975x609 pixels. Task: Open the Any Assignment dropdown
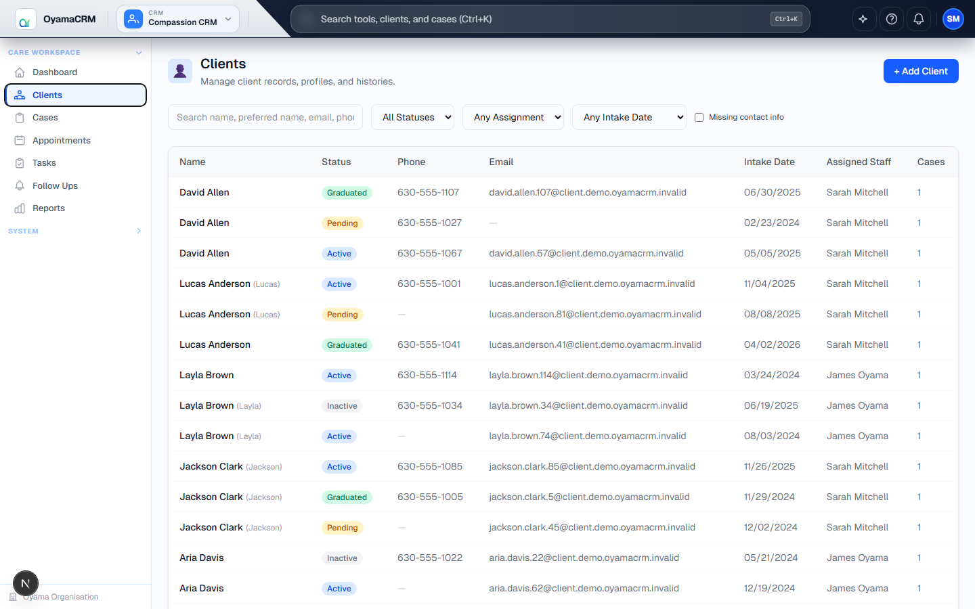tap(513, 117)
